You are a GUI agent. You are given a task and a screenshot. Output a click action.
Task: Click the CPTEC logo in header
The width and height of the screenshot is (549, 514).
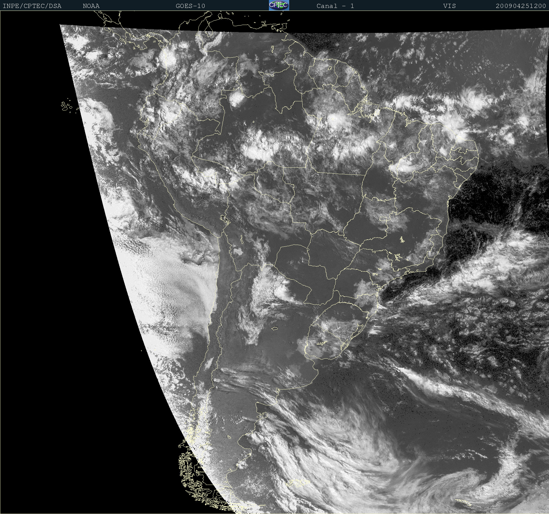point(279,5)
